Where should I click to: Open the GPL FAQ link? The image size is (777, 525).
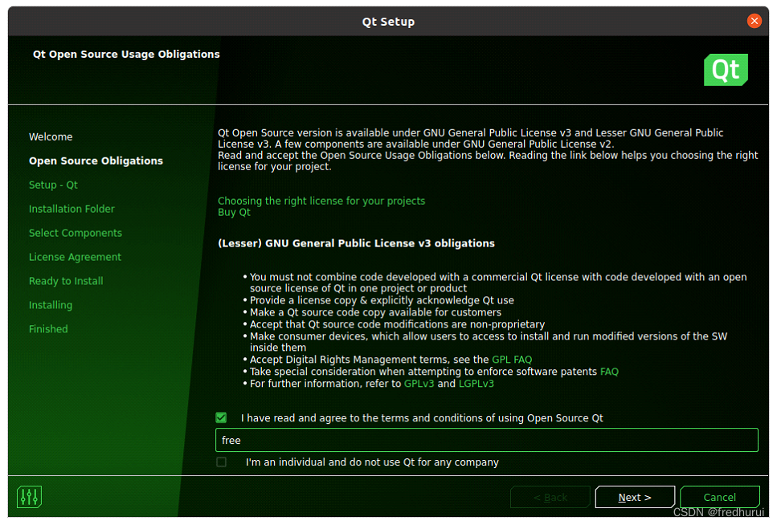pyautogui.click(x=512, y=360)
